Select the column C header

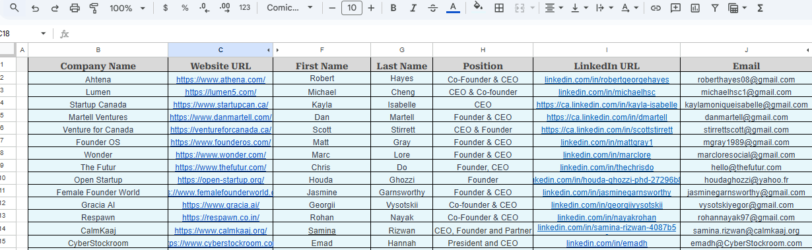[x=220, y=50]
